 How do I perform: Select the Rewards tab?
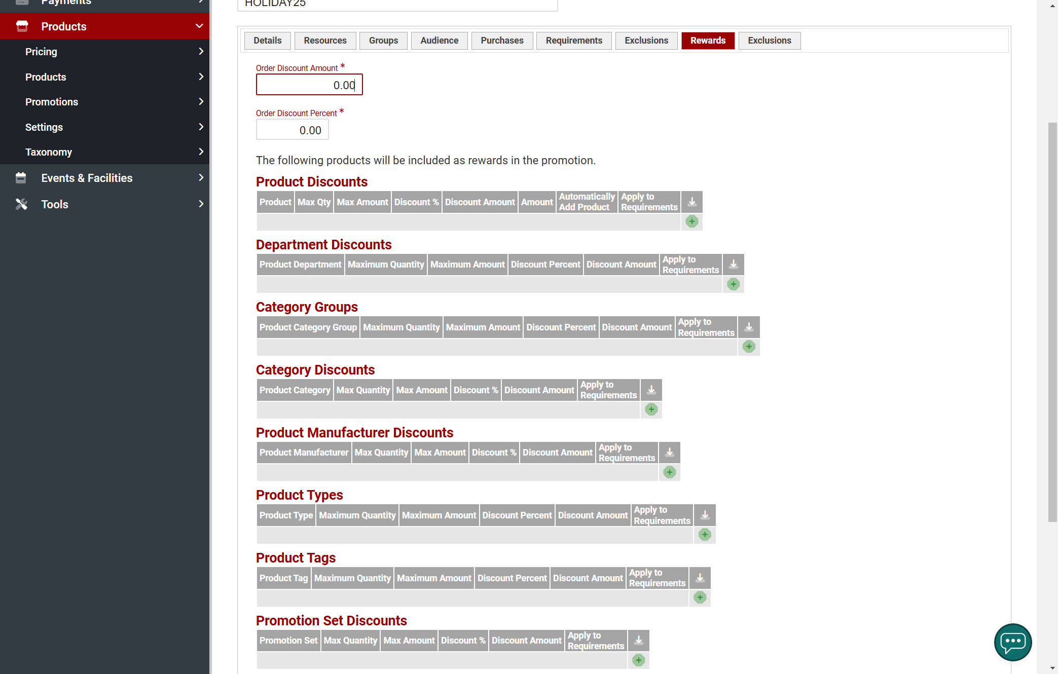coord(708,41)
